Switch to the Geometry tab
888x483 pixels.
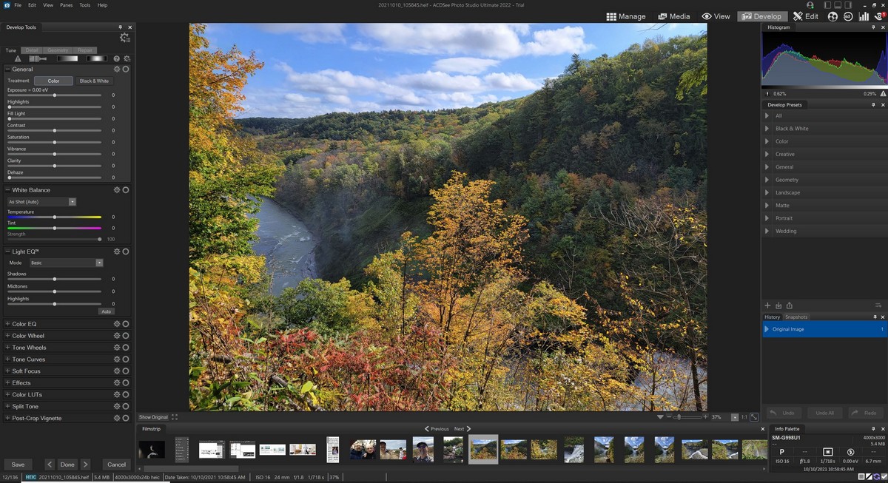(x=58, y=50)
